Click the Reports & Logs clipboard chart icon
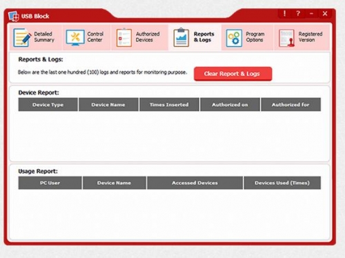345x258 pixels. (x=181, y=37)
